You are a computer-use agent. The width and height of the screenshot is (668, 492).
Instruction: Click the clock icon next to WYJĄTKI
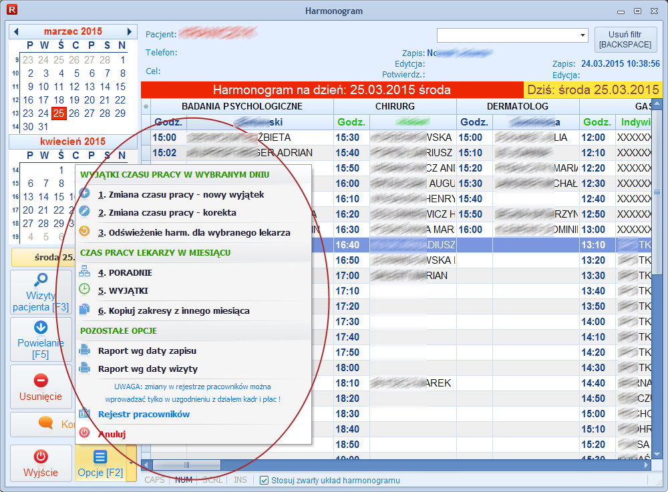[x=84, y=290]
